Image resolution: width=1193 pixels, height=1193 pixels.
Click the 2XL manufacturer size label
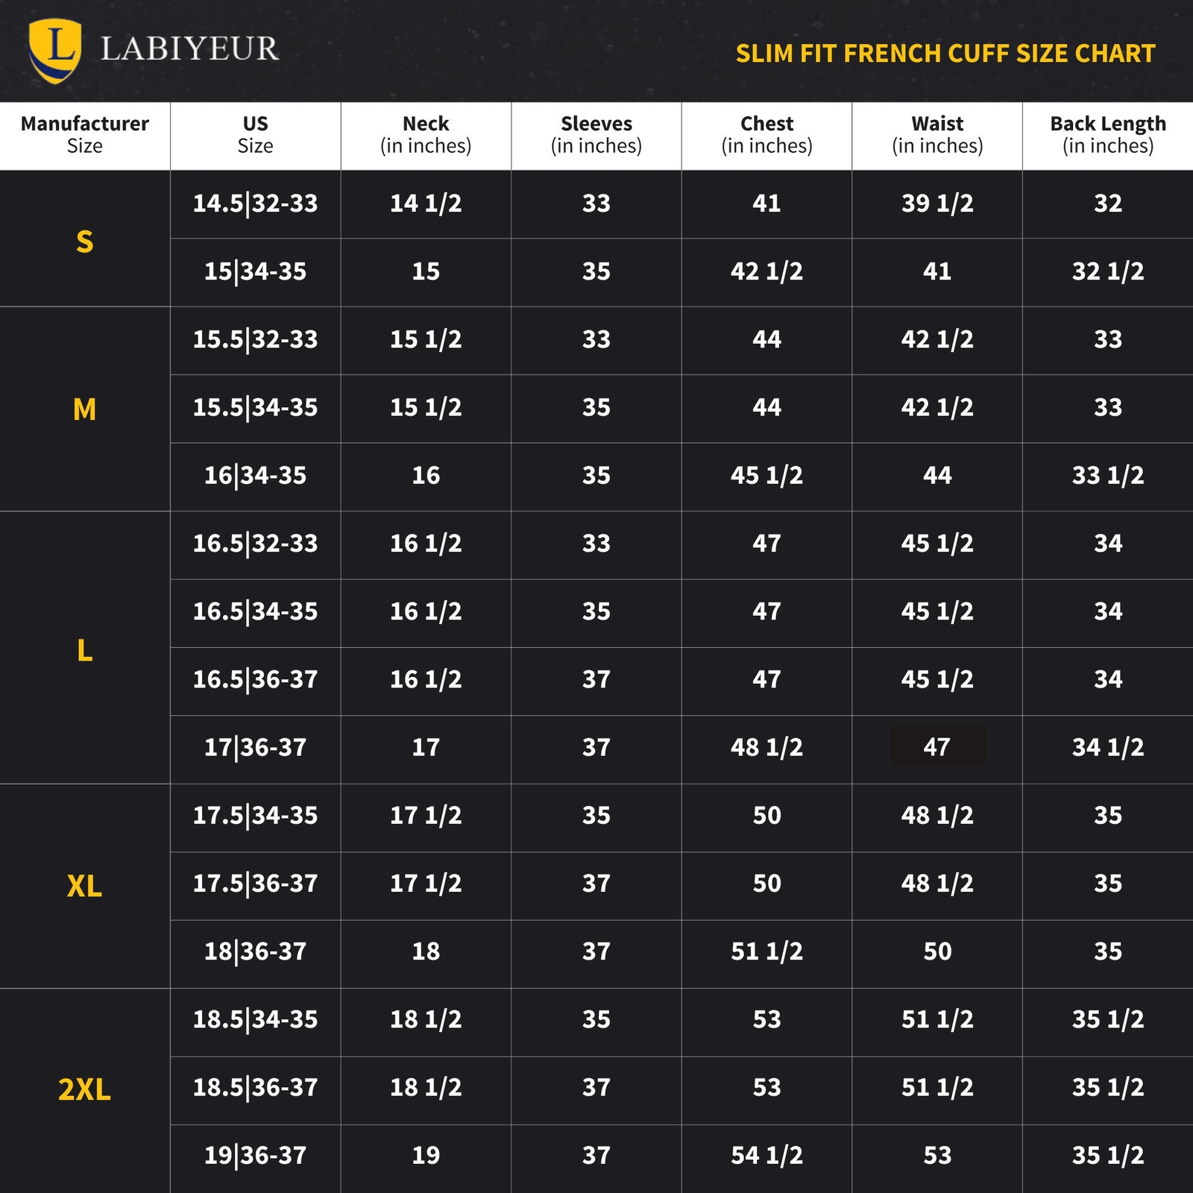coord(85,1090)
